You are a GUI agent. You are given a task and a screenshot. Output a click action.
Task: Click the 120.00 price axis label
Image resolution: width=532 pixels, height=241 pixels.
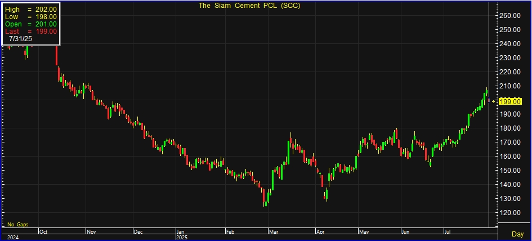pyautogui.click(x=510, y=213)
